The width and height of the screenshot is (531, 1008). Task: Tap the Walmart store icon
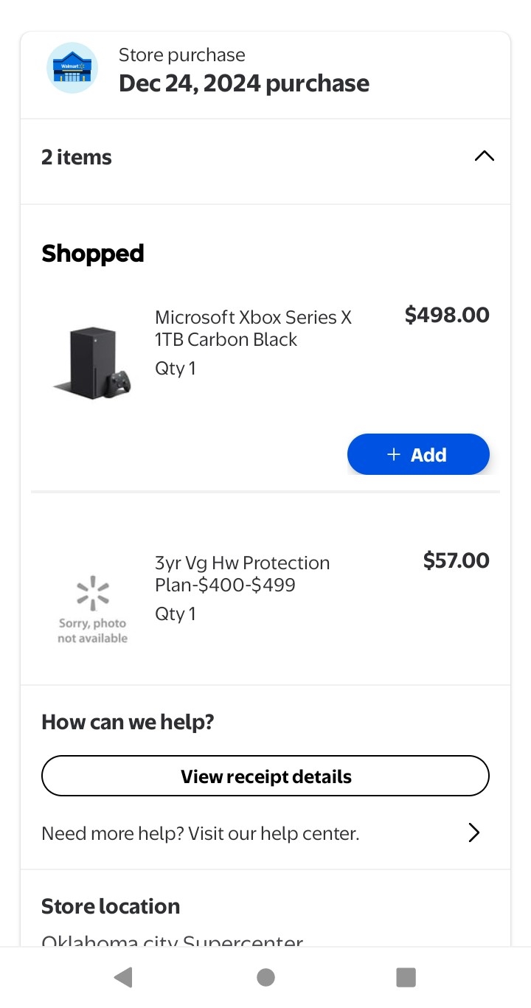(x=72, y=68)
